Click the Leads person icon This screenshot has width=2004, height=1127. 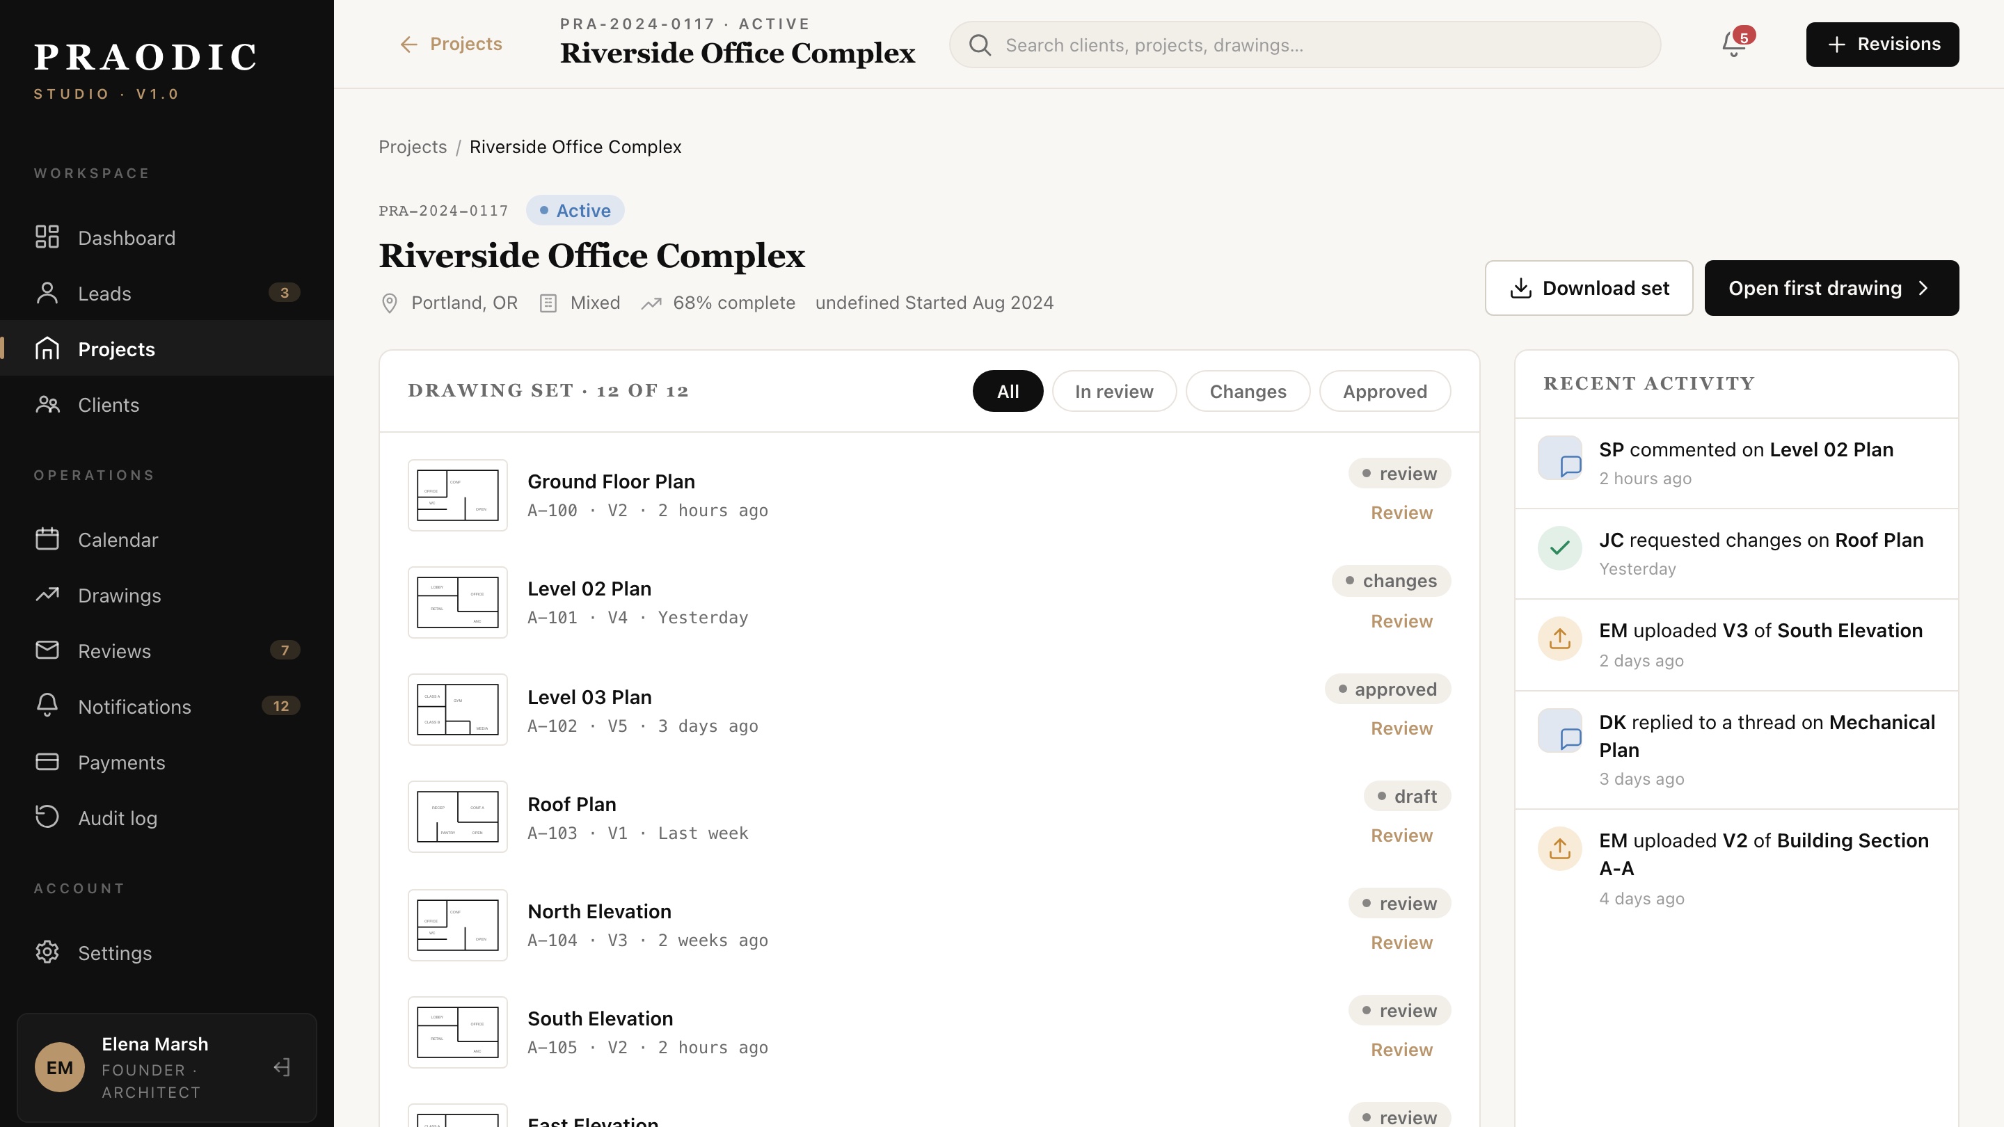[x=47, y=293]
